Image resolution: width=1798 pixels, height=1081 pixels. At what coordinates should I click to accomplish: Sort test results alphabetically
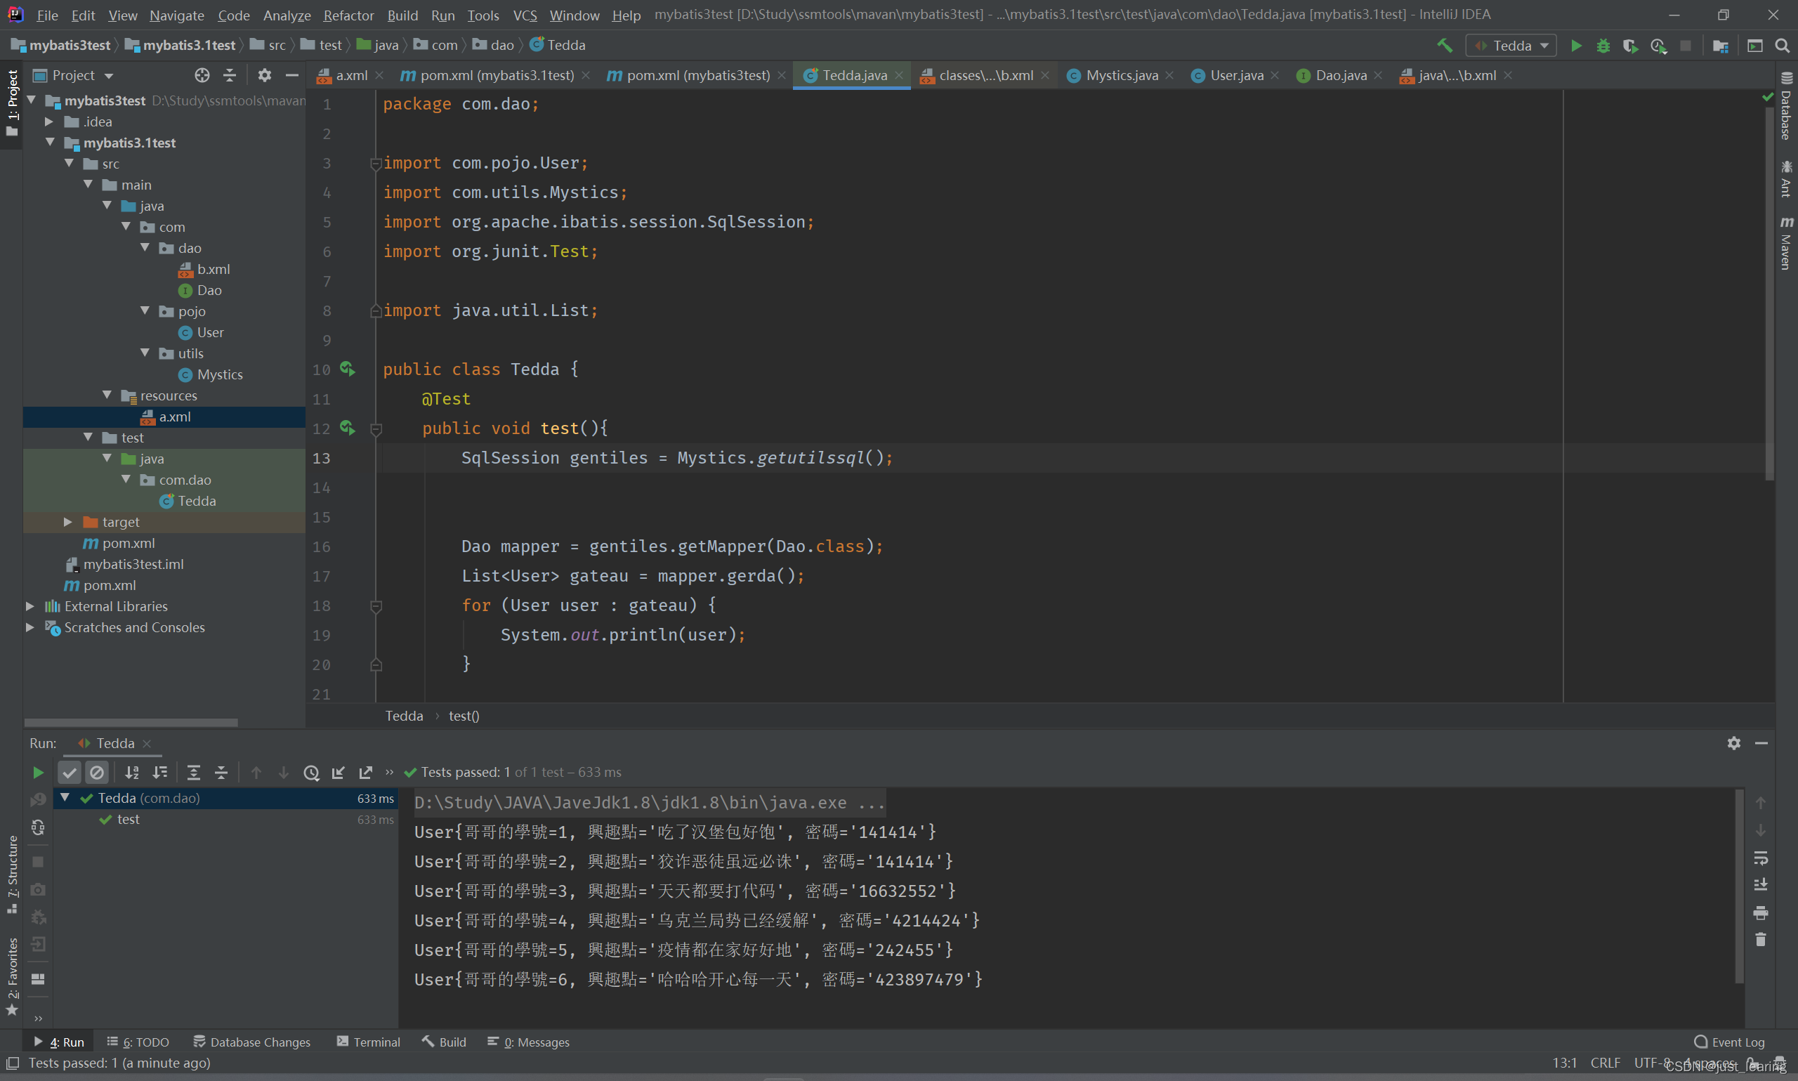(x=132, y=772)
